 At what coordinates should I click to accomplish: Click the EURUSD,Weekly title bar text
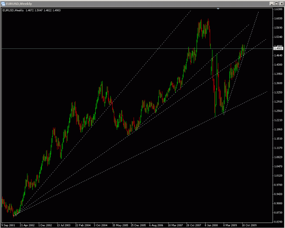point(19,4)
